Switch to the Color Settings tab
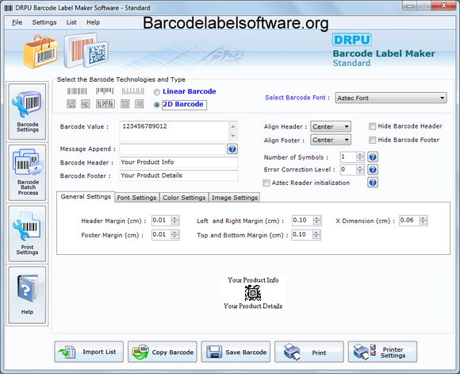Screen dimensions: 460x374 pos(184,198)
